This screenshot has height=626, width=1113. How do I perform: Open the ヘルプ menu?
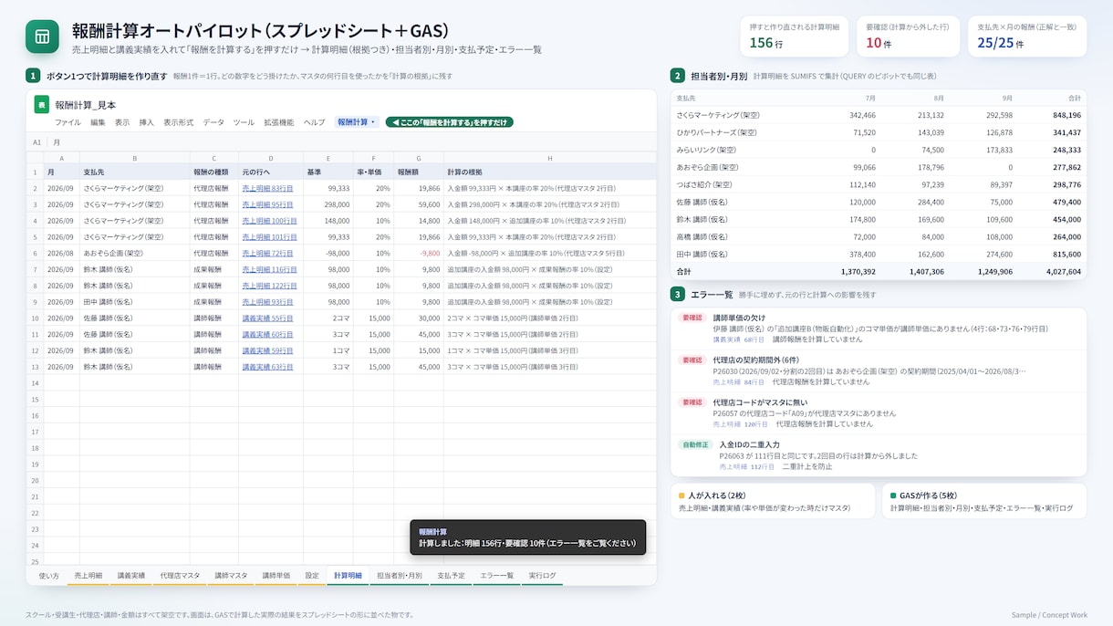[x=314, y=122]
